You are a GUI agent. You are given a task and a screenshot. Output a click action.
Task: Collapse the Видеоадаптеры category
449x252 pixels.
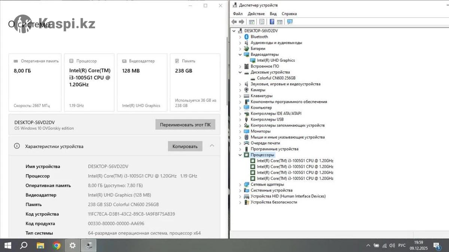[x=240, y=55]
